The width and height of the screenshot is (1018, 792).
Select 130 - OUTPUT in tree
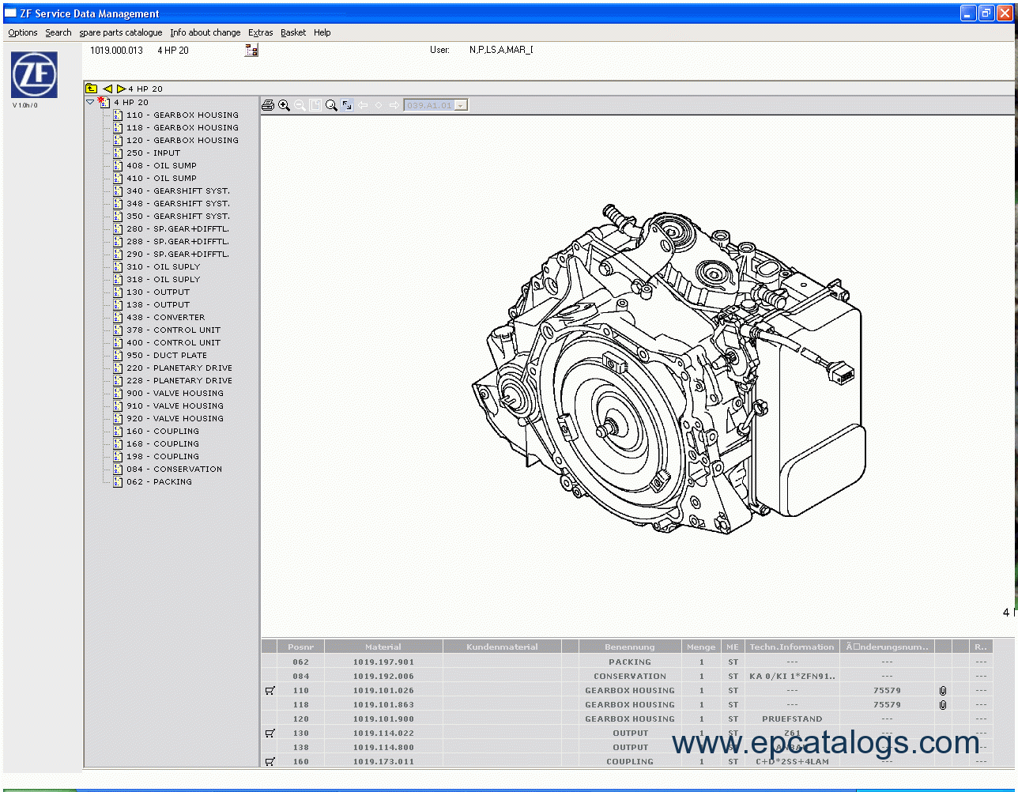coord(158,292)
